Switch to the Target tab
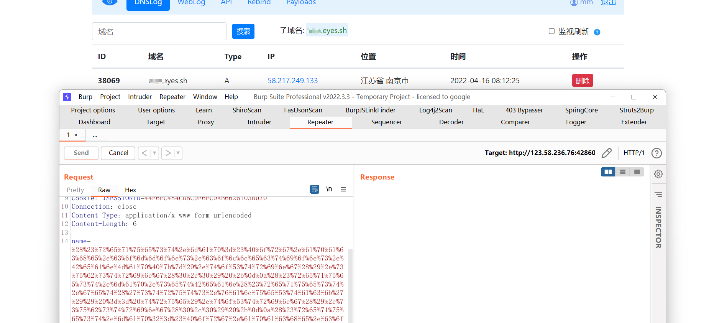The image size is (709, 323). [x=156, y=122]
